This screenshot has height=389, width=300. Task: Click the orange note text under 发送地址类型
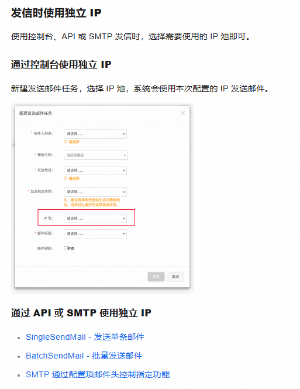(92, 203)
